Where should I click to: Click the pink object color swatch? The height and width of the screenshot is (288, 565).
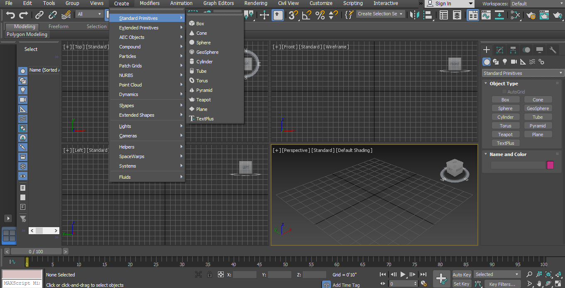click(550, 165)
